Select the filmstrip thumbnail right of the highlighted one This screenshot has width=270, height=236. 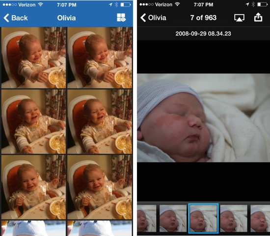[234, 218]
